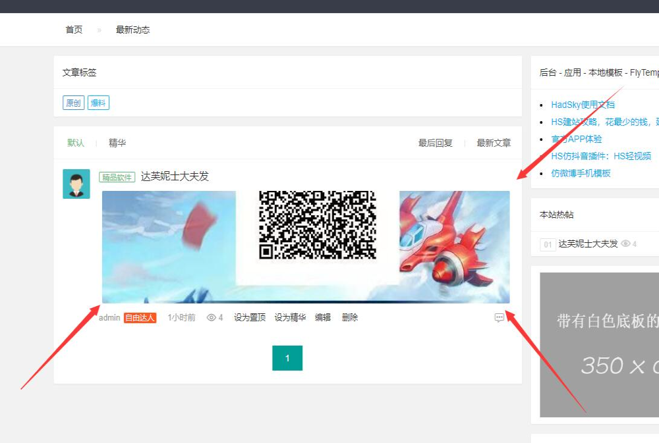Click 删除 to delete the post
Image resolution: width=659 pixels, height=443 pixels.
point(350,318)
